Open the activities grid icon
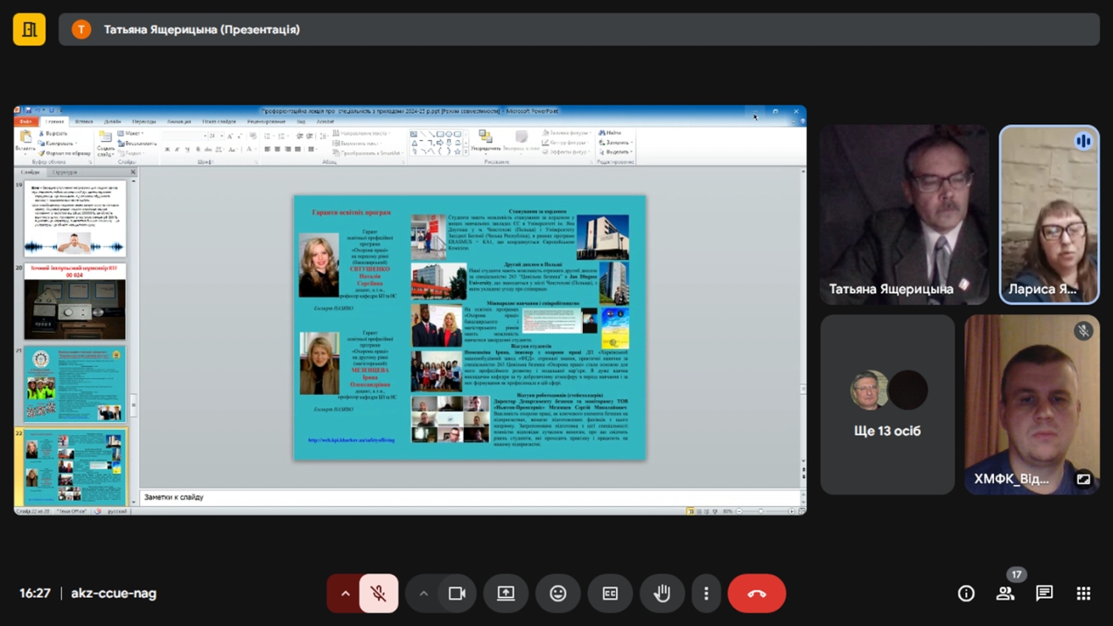Screen dimensions: 1113x626 [1083, 594]
